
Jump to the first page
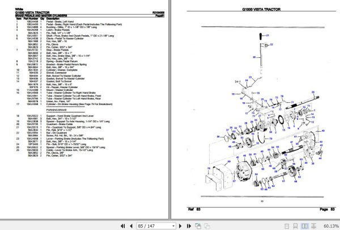[x=122, y=226]
